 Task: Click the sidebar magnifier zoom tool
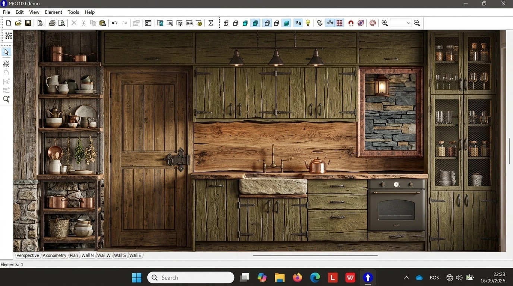(x=6, y=99)
